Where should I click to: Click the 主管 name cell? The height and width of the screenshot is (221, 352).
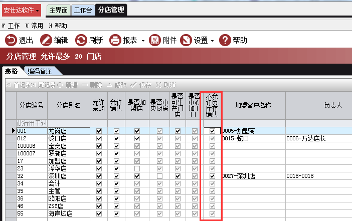click(x=69, y=191)
